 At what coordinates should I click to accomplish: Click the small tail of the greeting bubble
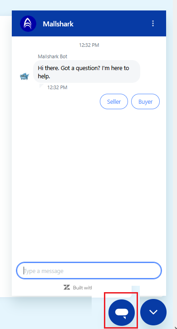click(41, 86)
